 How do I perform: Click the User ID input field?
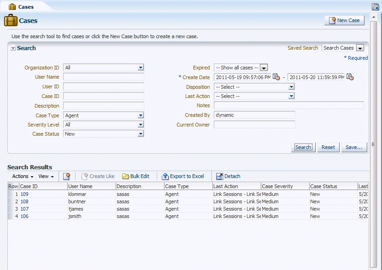(x=104, y=86)
